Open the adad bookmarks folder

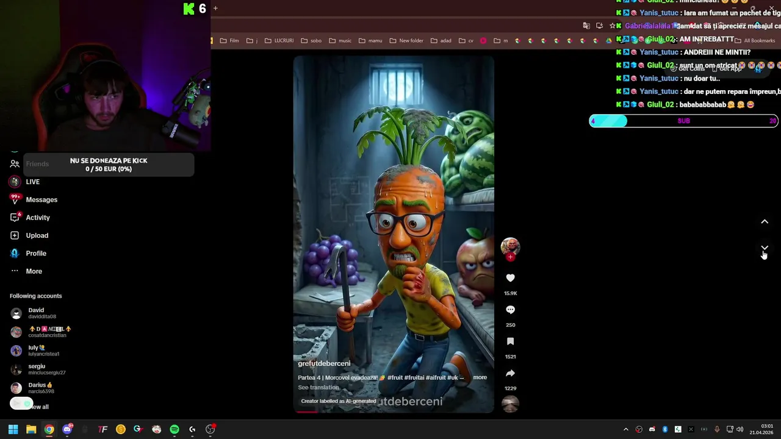point(441,41)
